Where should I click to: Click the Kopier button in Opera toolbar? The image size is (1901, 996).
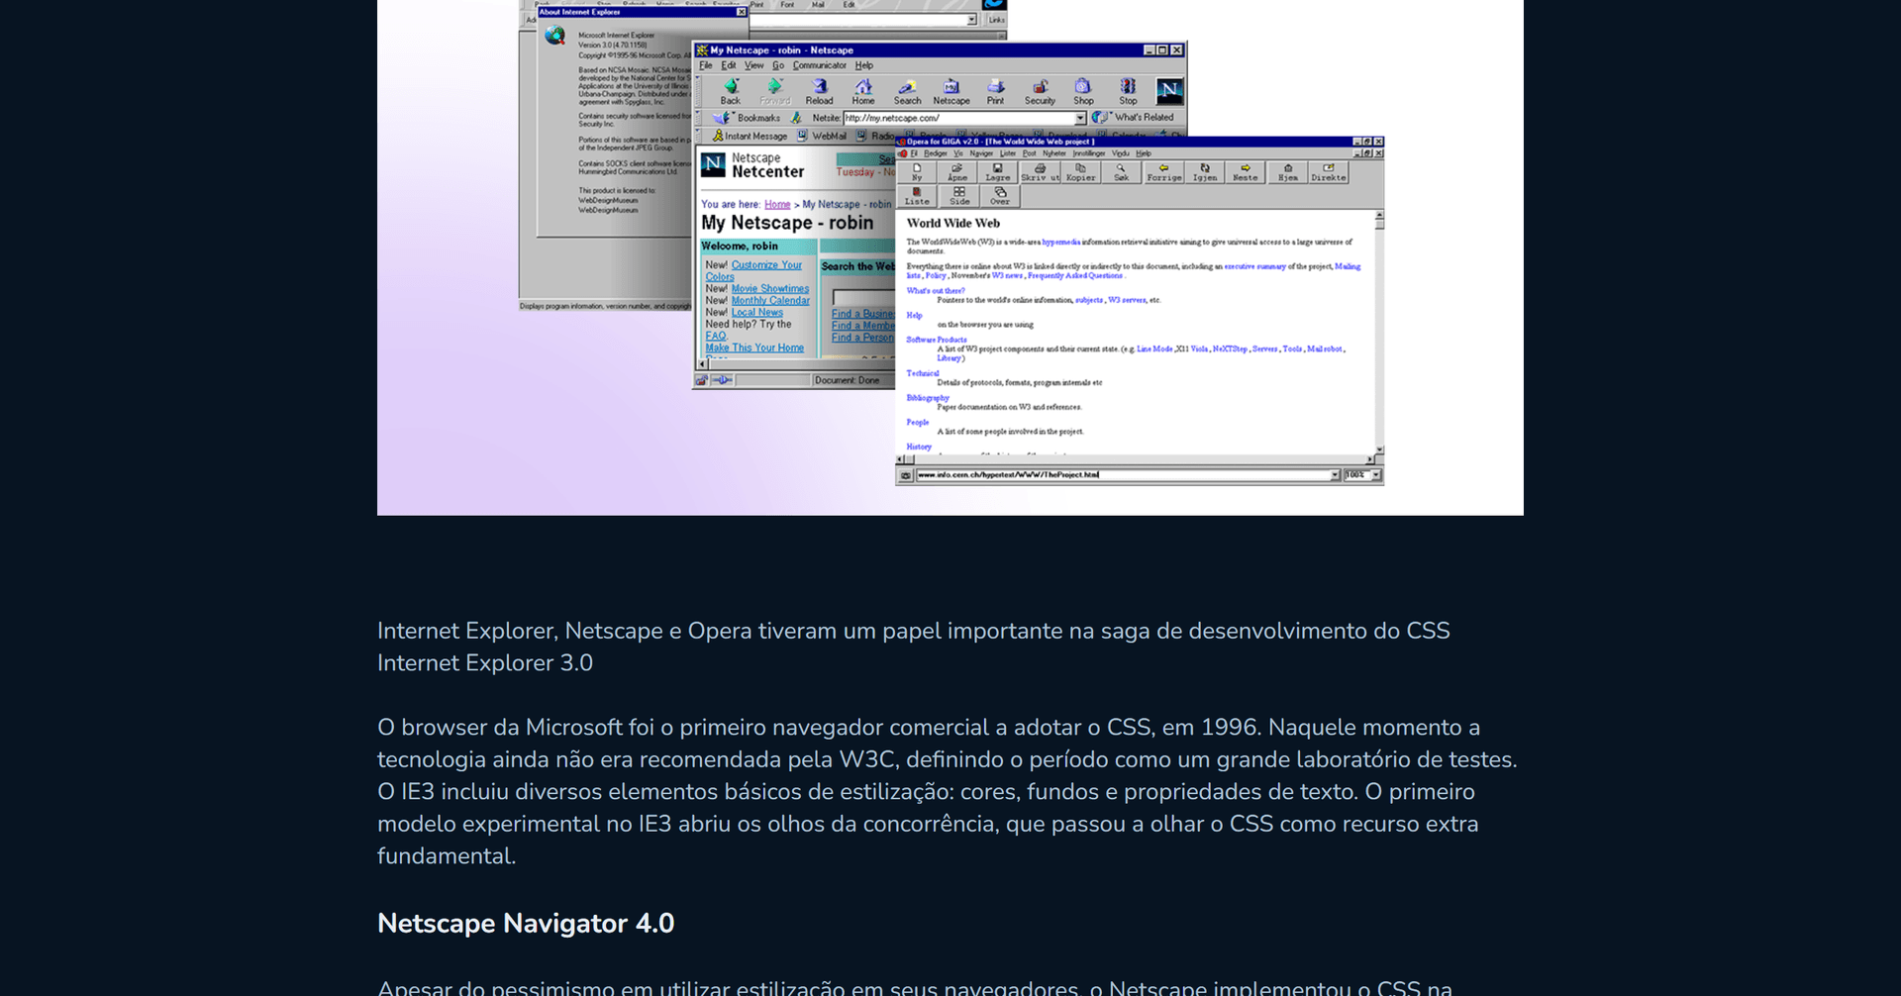pos(1080,172)
